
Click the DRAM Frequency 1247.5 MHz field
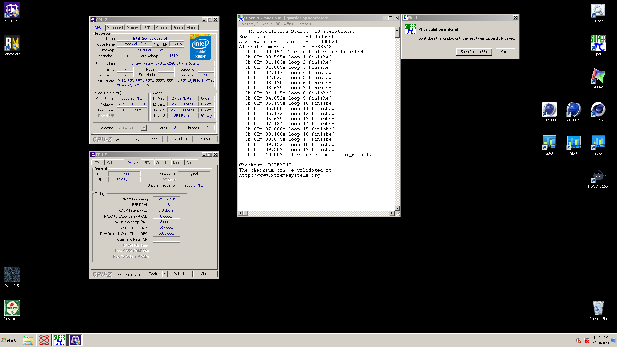166,199
